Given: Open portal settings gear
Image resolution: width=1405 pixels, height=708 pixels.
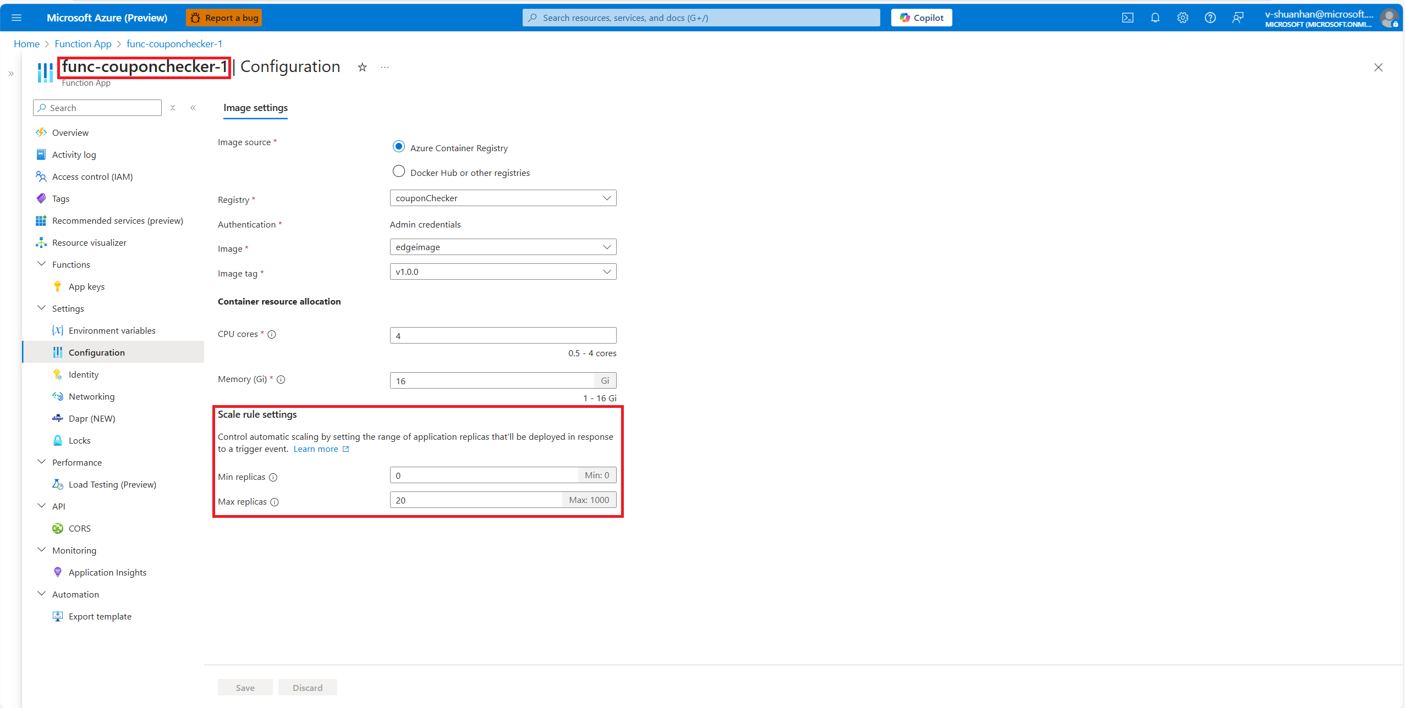Looking at the screenshot, I should pos(1183,18).
